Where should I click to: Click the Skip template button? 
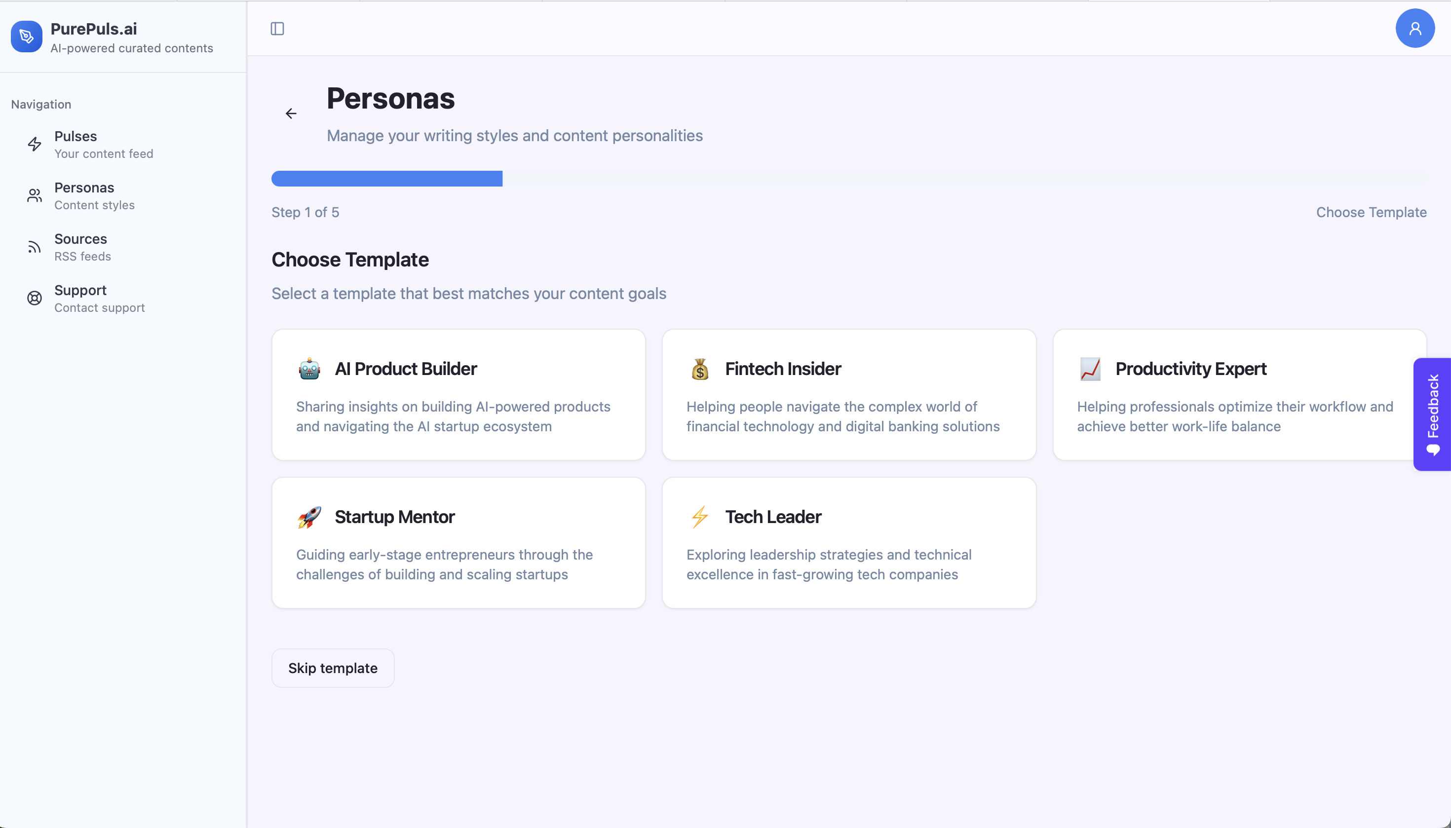[332, 668]
